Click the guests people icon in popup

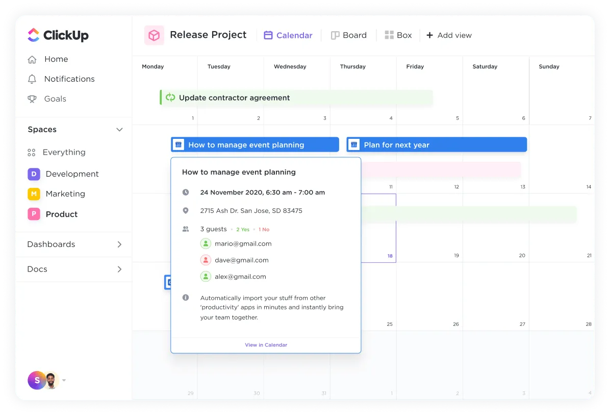coord(186,229)
